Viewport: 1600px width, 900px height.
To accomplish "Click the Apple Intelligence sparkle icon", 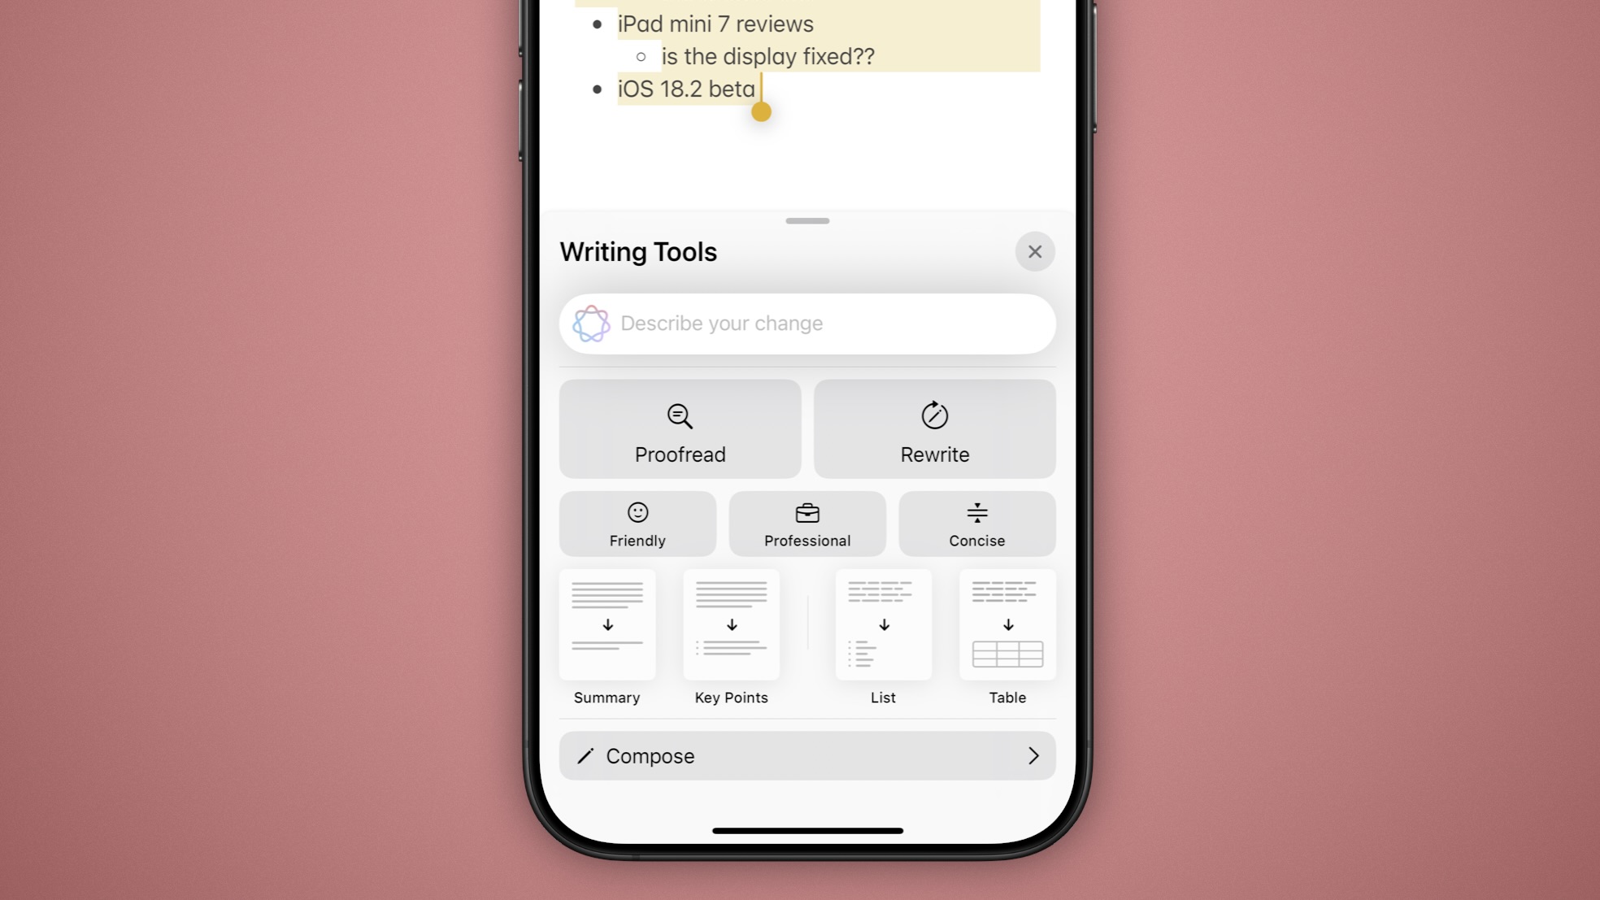I will click(x=591, y=323).
